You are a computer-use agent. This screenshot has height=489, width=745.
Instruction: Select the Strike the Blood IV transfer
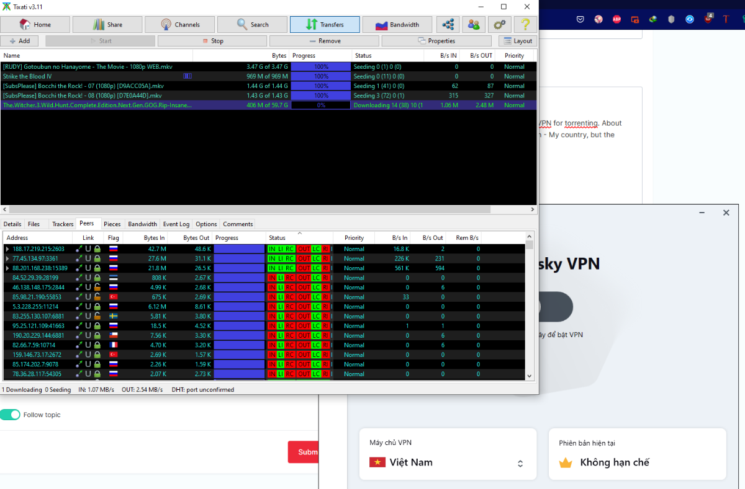pos(27,76)
